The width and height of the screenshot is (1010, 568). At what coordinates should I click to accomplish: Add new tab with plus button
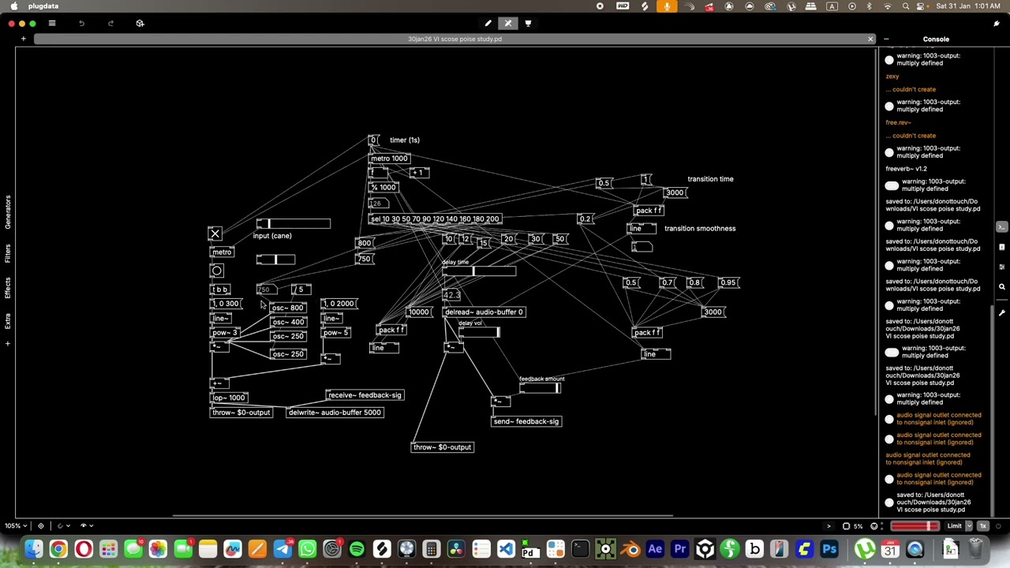[23, 39]
